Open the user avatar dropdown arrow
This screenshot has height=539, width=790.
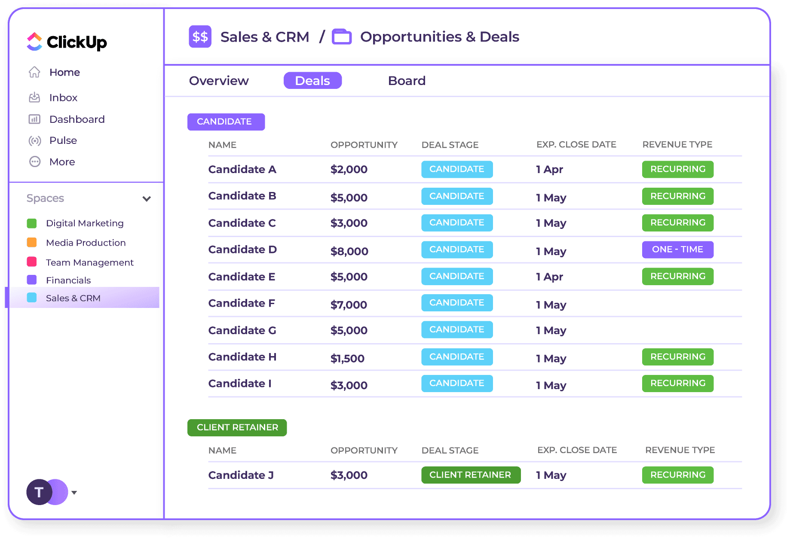click(74, 493)
